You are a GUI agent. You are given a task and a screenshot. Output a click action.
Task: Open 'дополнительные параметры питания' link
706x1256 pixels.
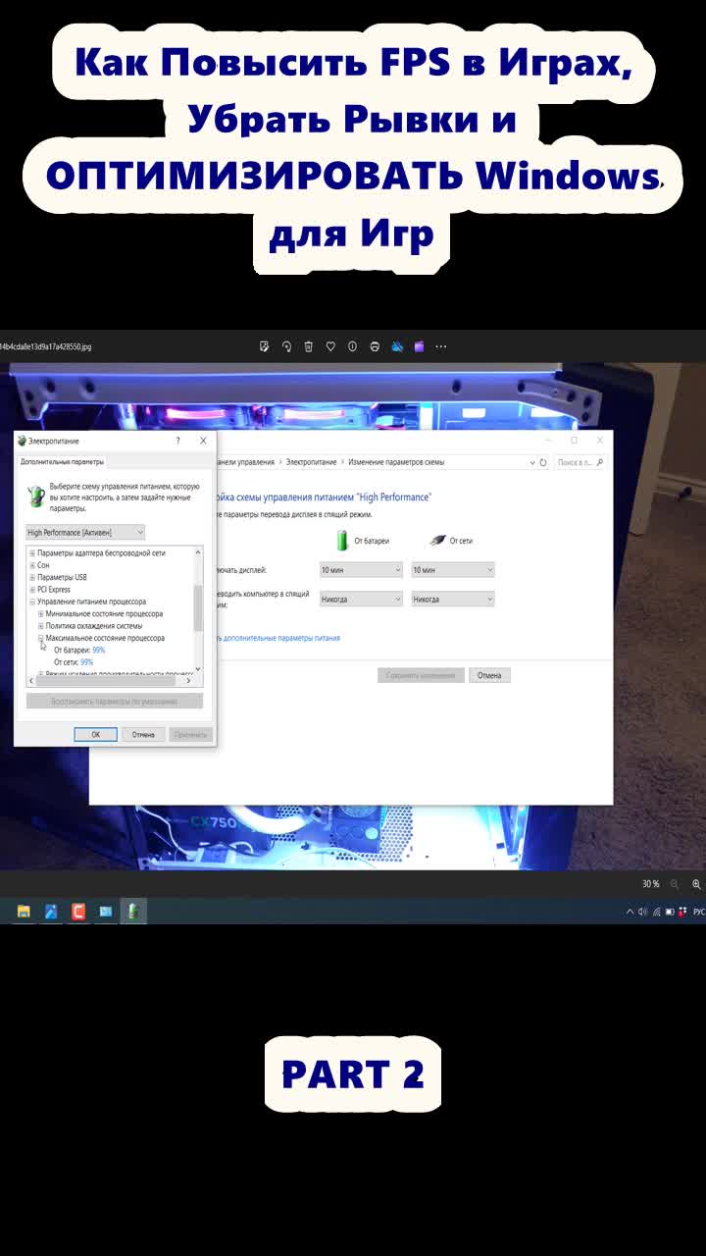click(278, 638)
